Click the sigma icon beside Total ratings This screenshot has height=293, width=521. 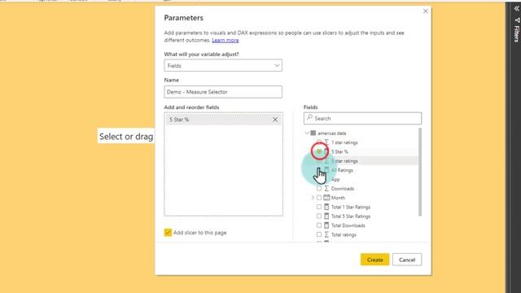point(326,234)
